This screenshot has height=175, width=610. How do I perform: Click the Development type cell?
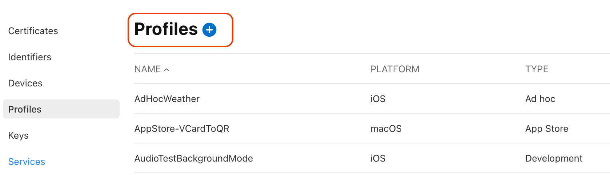[x=554, y=158]
